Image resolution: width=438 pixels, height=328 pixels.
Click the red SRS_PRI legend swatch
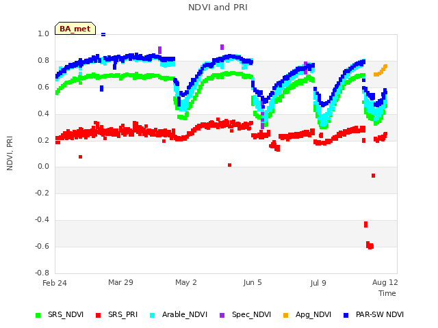[x=98, y=316]
